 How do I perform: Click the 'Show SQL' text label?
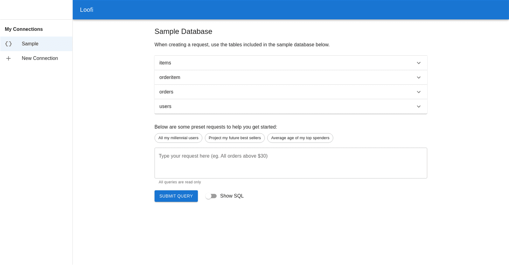[232, 196]
